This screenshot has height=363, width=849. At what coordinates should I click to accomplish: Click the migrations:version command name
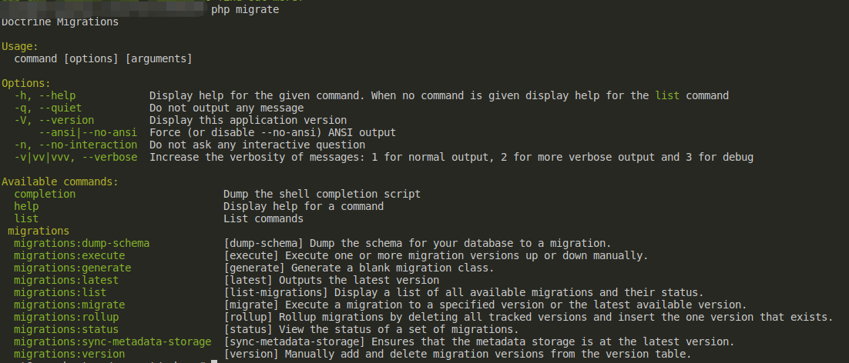click(x=69, y=354)
